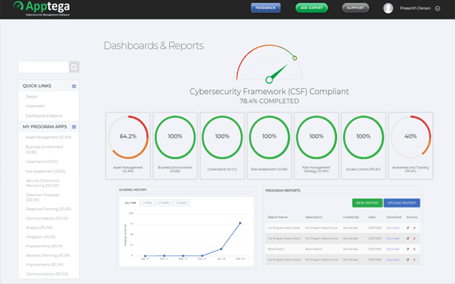Click the Jan-18 data point on chart
The height and width of the screenshot is (284, 455).
pyautogui.click(x=221, y=249)
